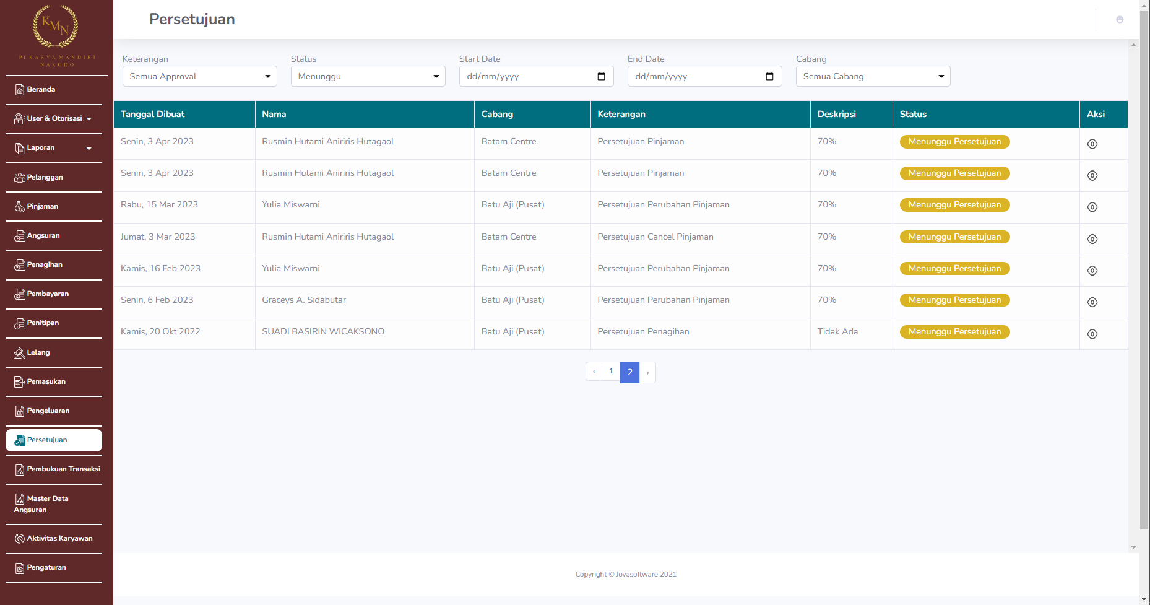Go to Pembukuan Transaksi in sidebar
The height and width of the screenshot is (605, 1150).
pyautogui.click(x=58, y=469)
